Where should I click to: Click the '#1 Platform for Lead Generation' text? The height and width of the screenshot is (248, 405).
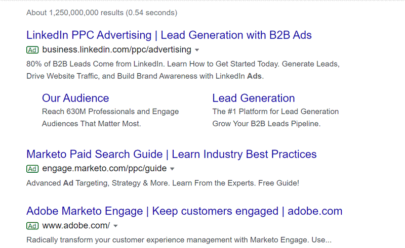pyautogui.click(x=275, y=112)
